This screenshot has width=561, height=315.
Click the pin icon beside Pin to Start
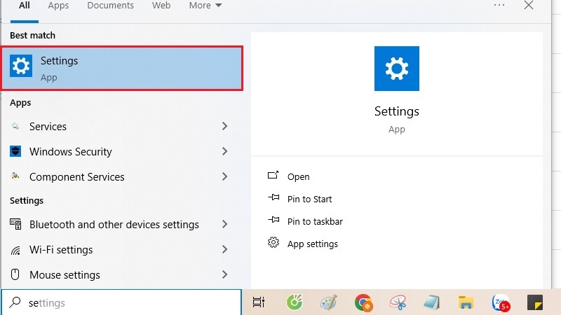[273, 197]
